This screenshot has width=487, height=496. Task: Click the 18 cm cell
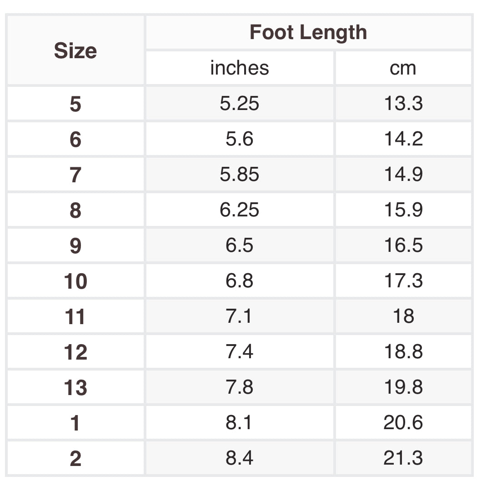point(403,316)
